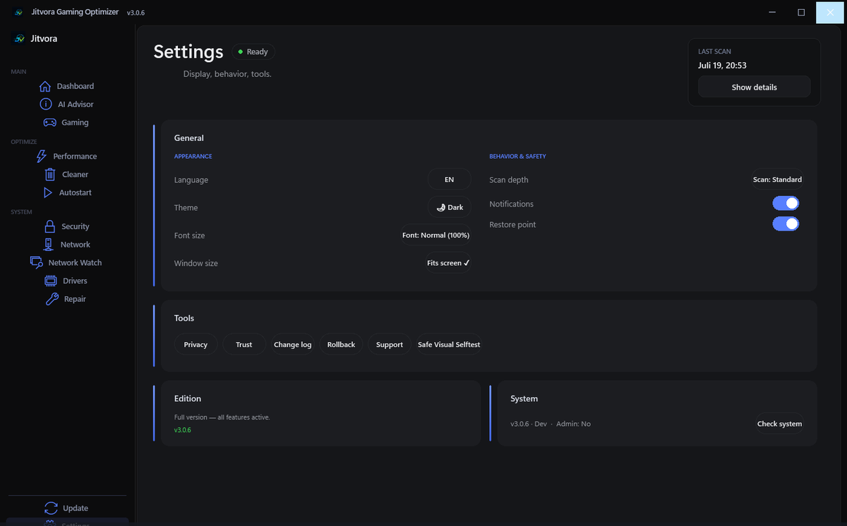
Task: Switch theme using the Dark button
Action: coord(449,207)
